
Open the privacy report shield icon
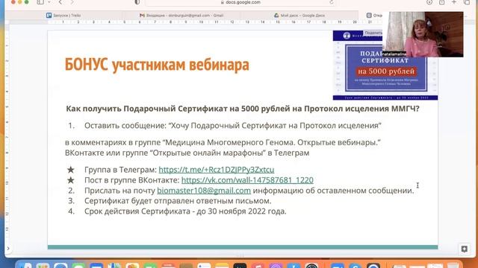pyautogui.click(x=137, y=2)
